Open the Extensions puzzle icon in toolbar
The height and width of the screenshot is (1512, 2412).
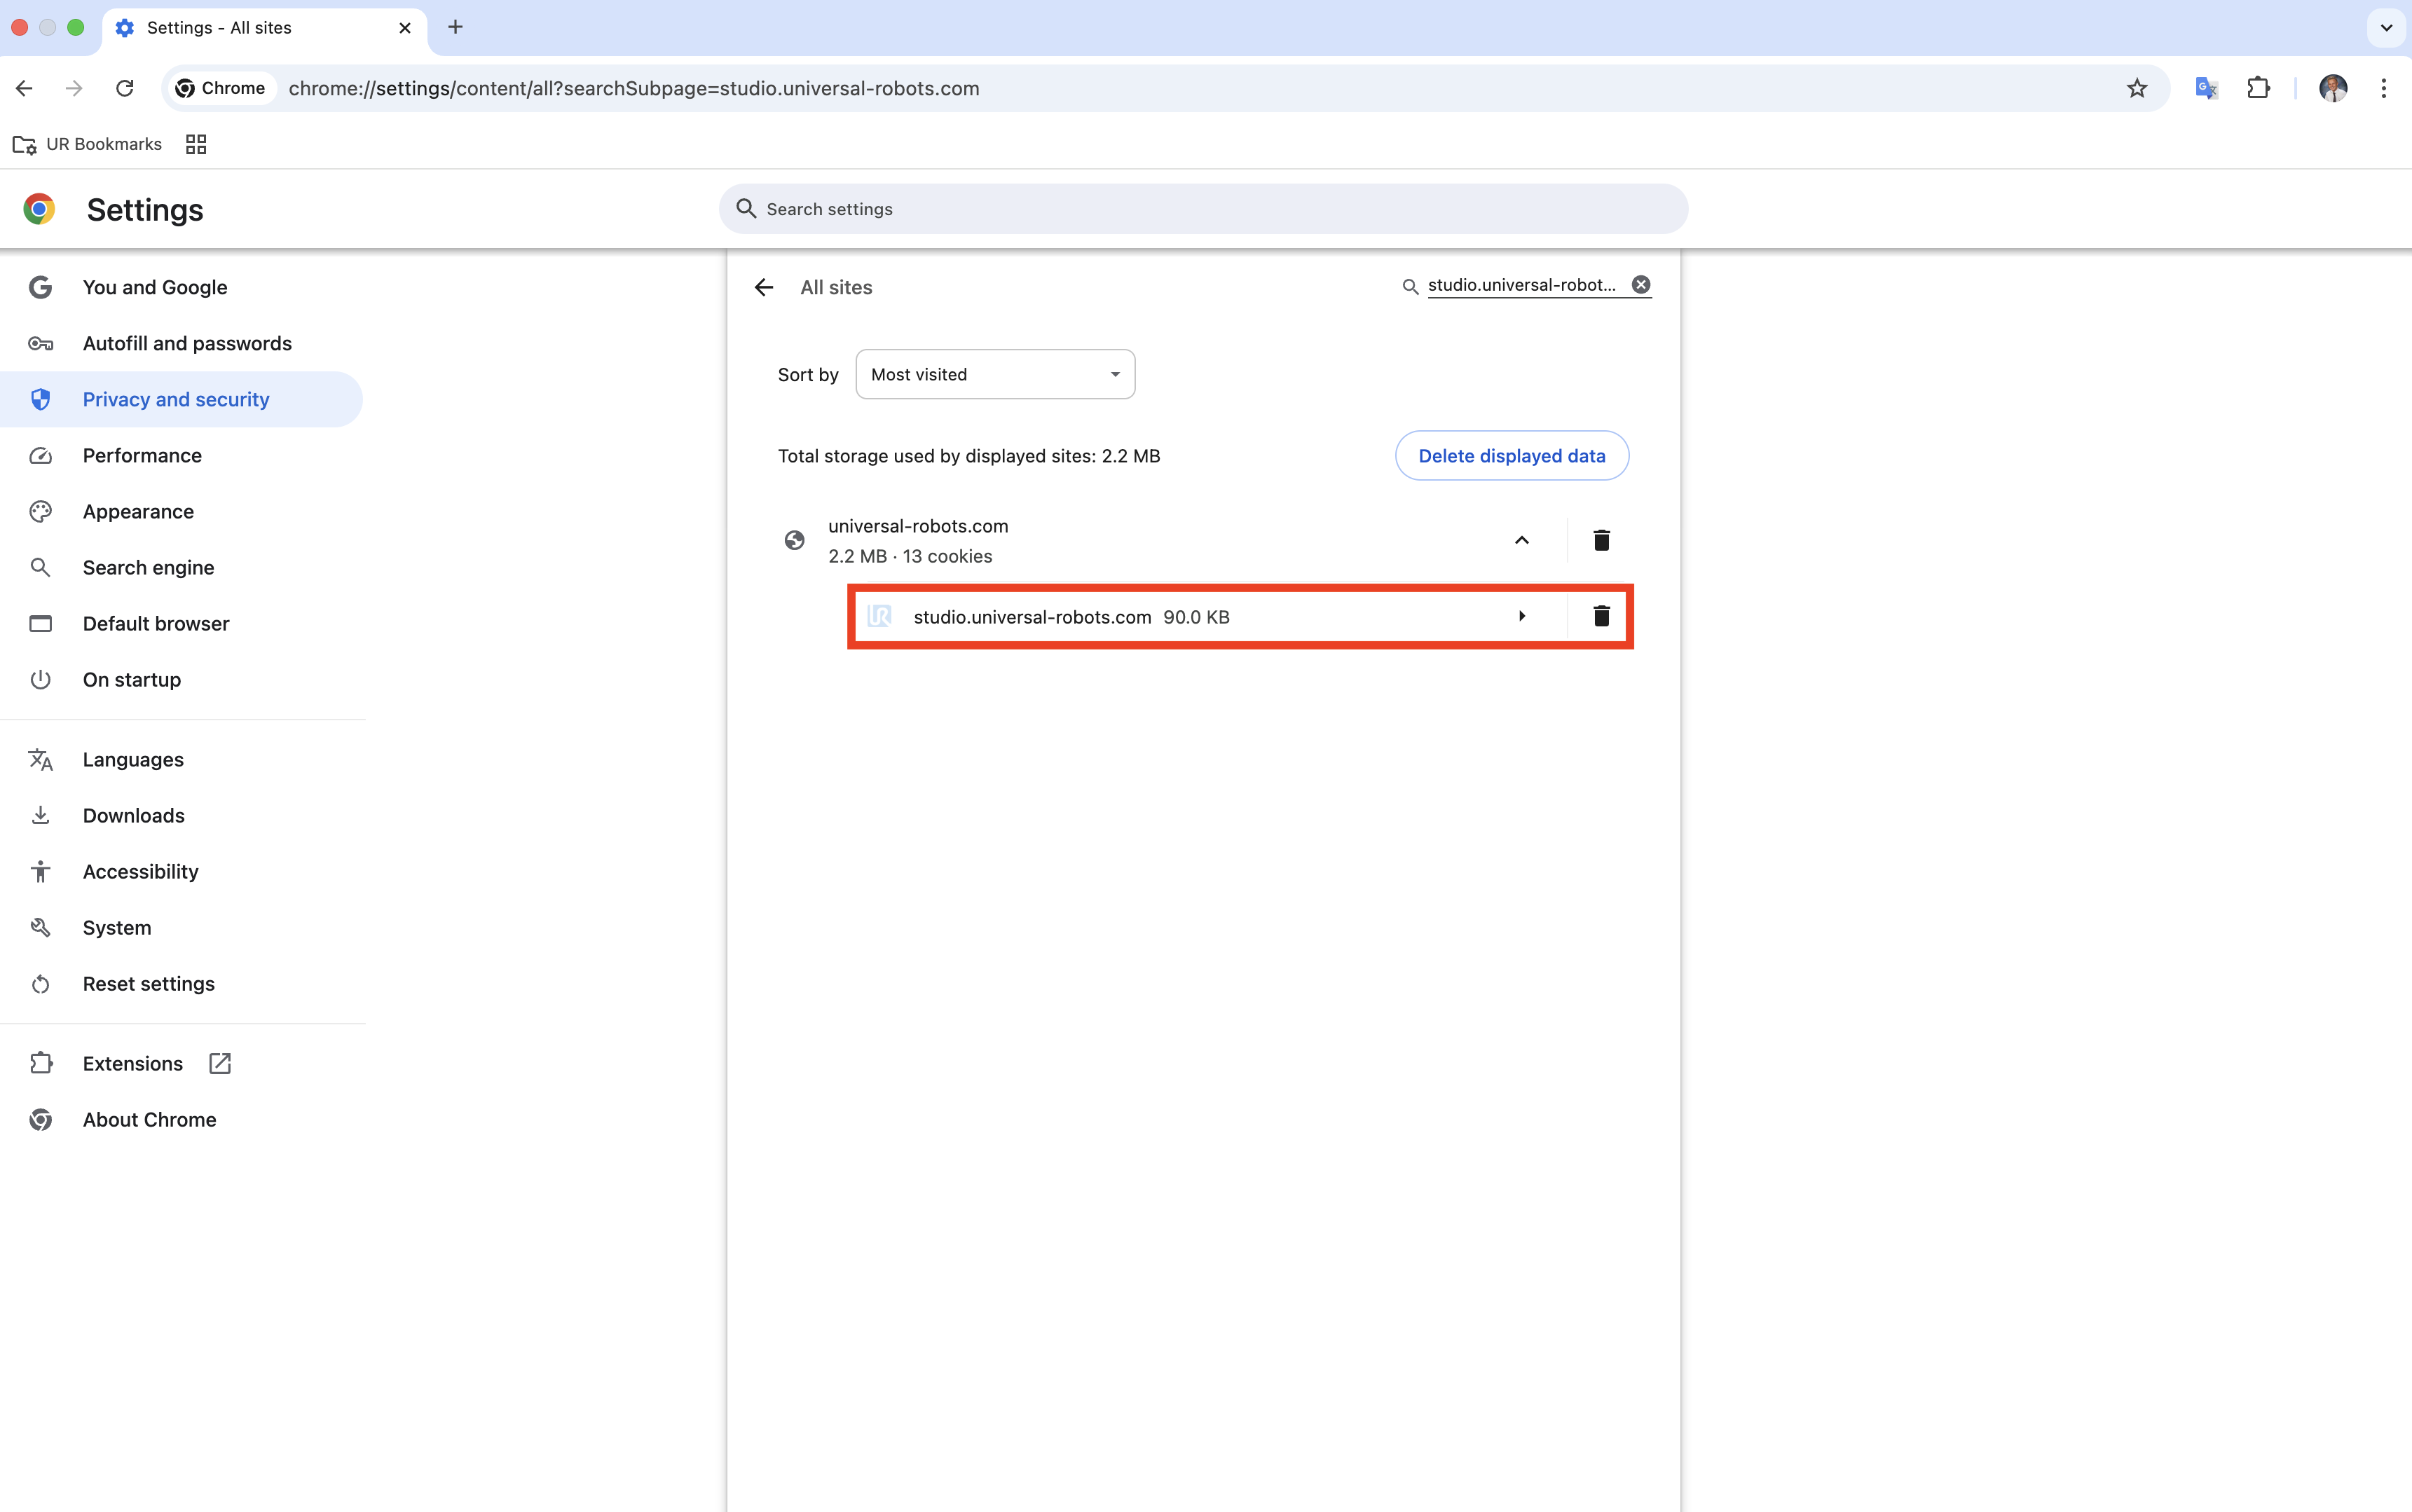(x=2258, y=88)
